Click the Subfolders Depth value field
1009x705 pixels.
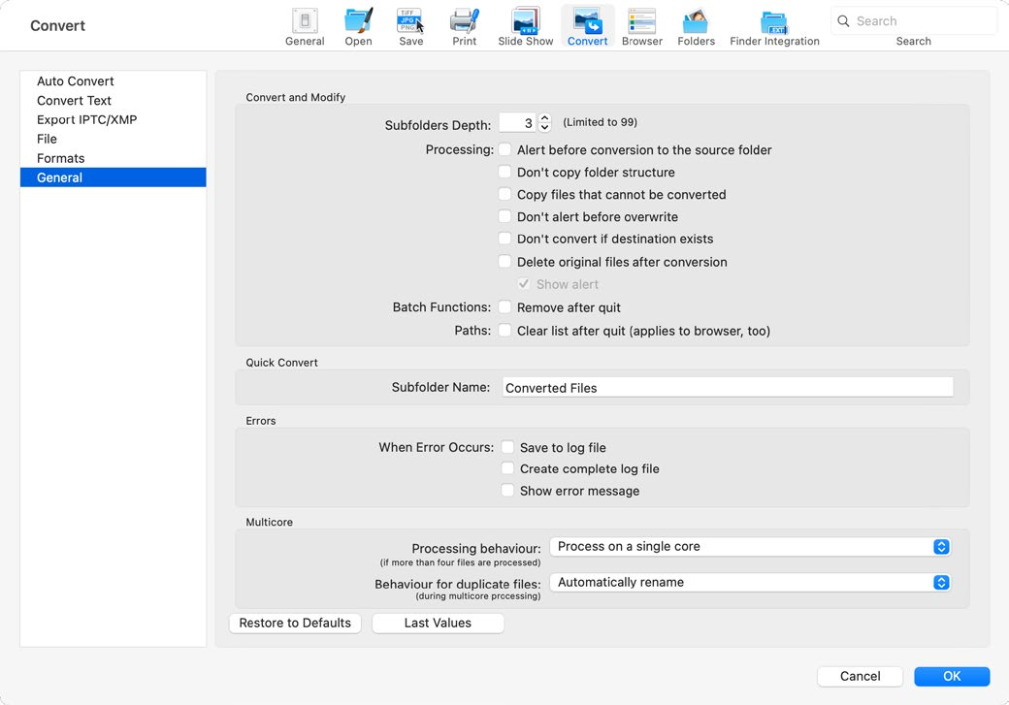pos(517,123)
